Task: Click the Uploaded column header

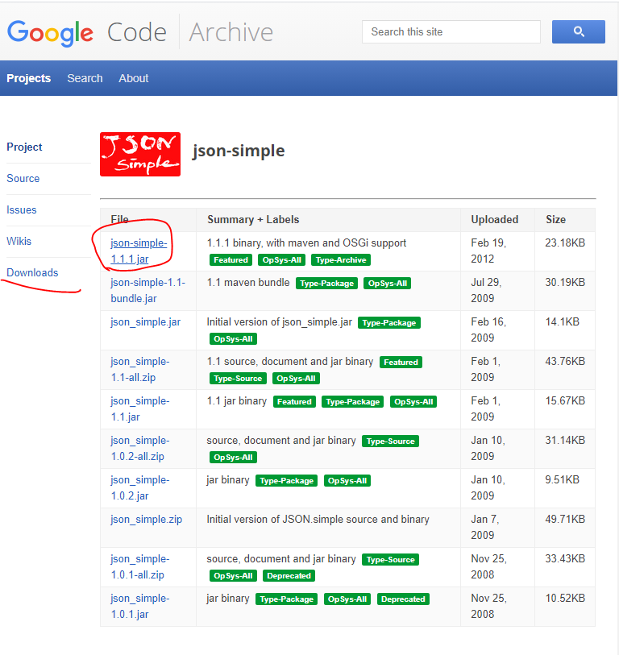Action: (x=494, y=219)
